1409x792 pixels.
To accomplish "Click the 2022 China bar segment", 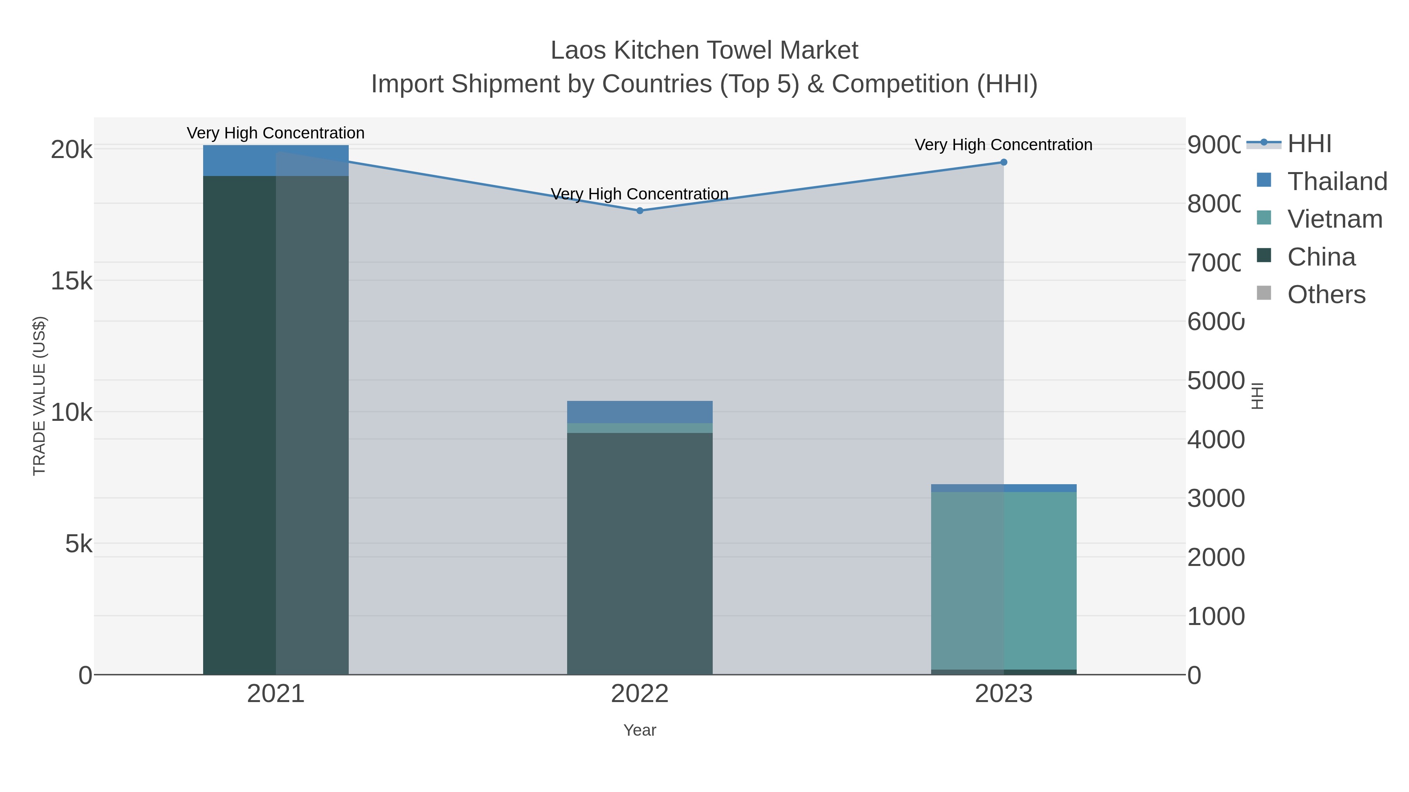I will click(640, 554).
